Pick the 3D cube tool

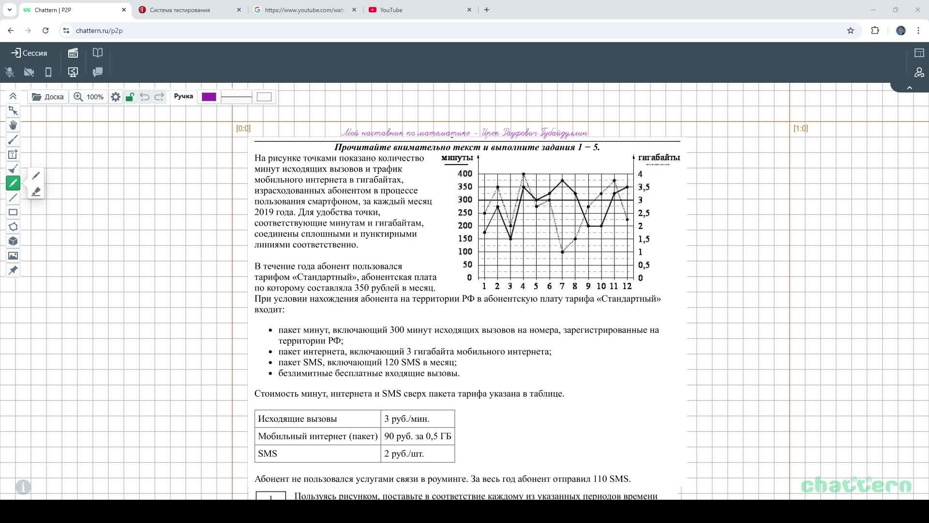[13, 241]
